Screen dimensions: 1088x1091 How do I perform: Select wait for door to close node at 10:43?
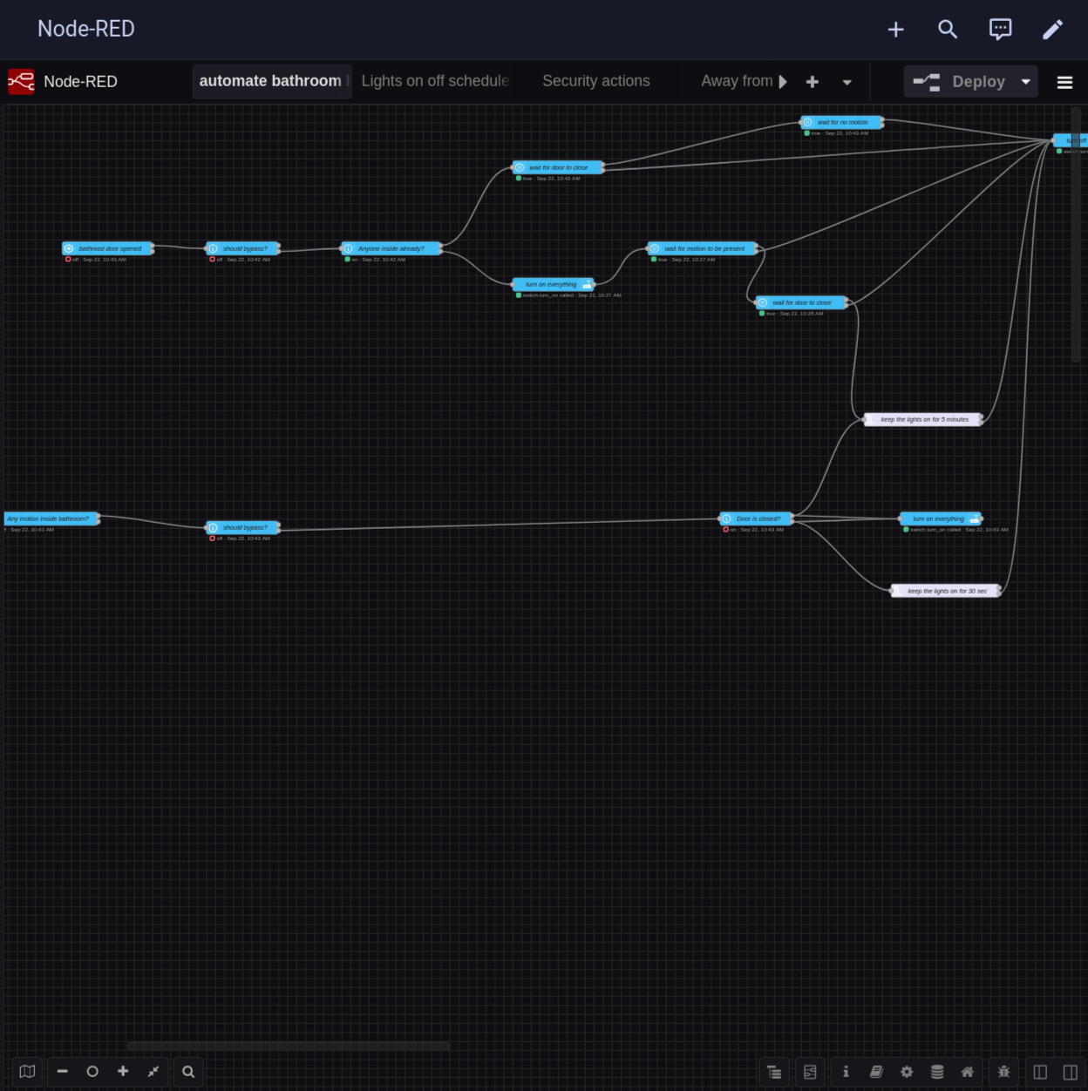558,167
